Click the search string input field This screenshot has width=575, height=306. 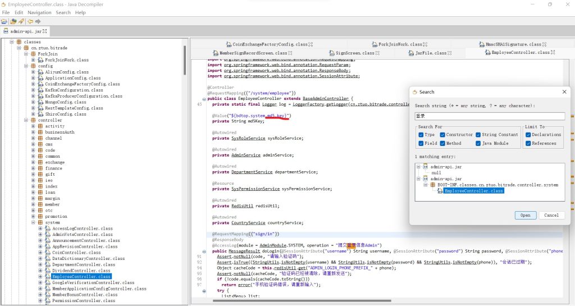(x=489, y=116)
